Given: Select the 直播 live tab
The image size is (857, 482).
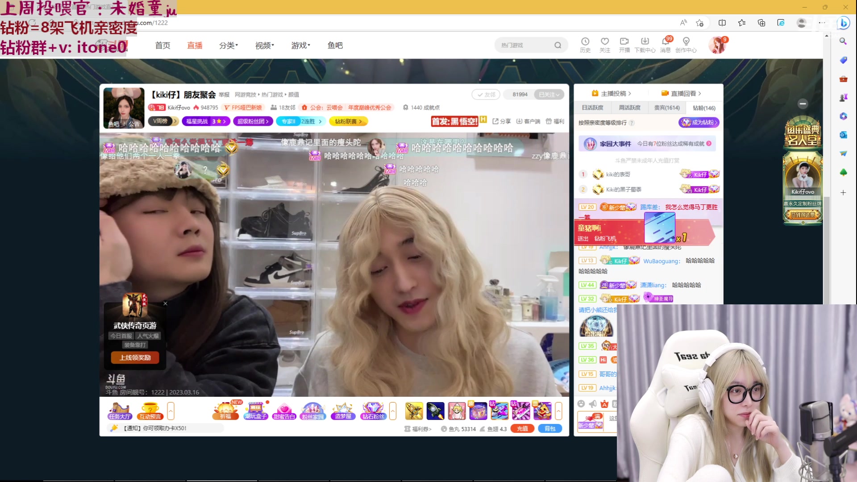Looking at the screenshot, I should 195,46.
